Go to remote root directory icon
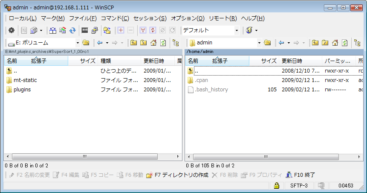367x193 pixels. coord(325,43)
